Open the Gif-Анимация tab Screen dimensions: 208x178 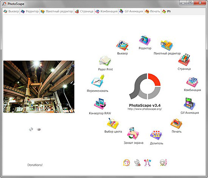[131, 12]
